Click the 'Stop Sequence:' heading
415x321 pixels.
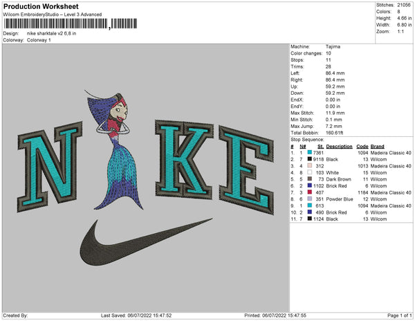pos(307,140)
